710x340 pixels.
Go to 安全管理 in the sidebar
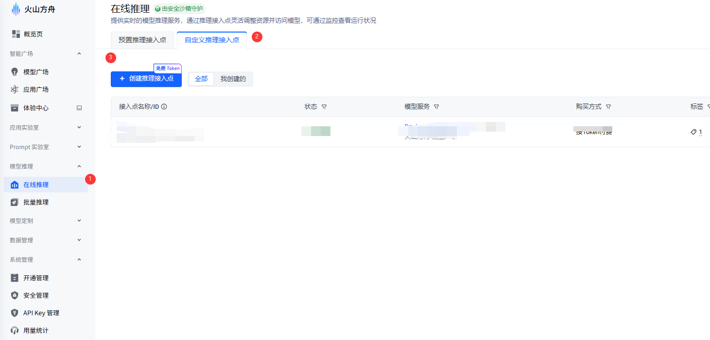pos(35,295)
